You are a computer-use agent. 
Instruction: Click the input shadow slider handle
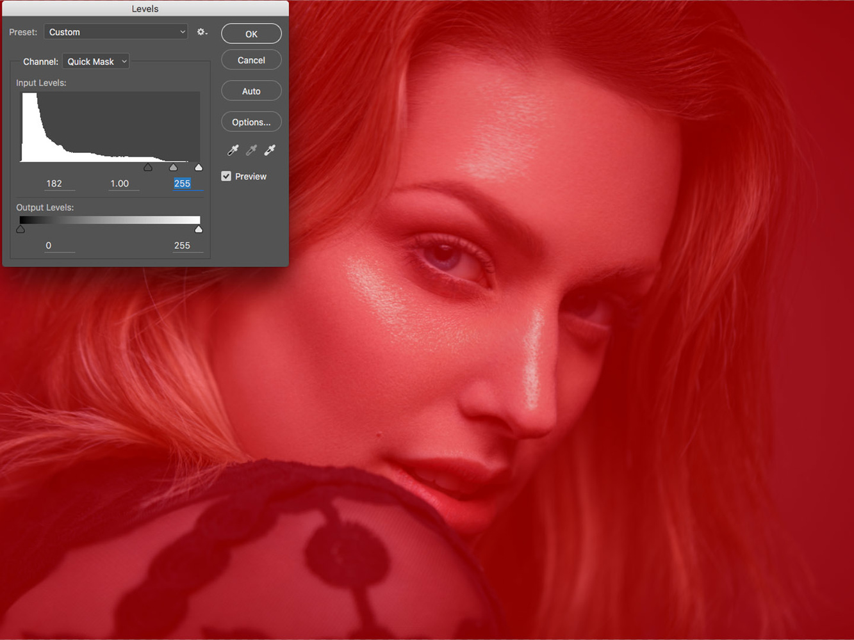pos(148,167)
